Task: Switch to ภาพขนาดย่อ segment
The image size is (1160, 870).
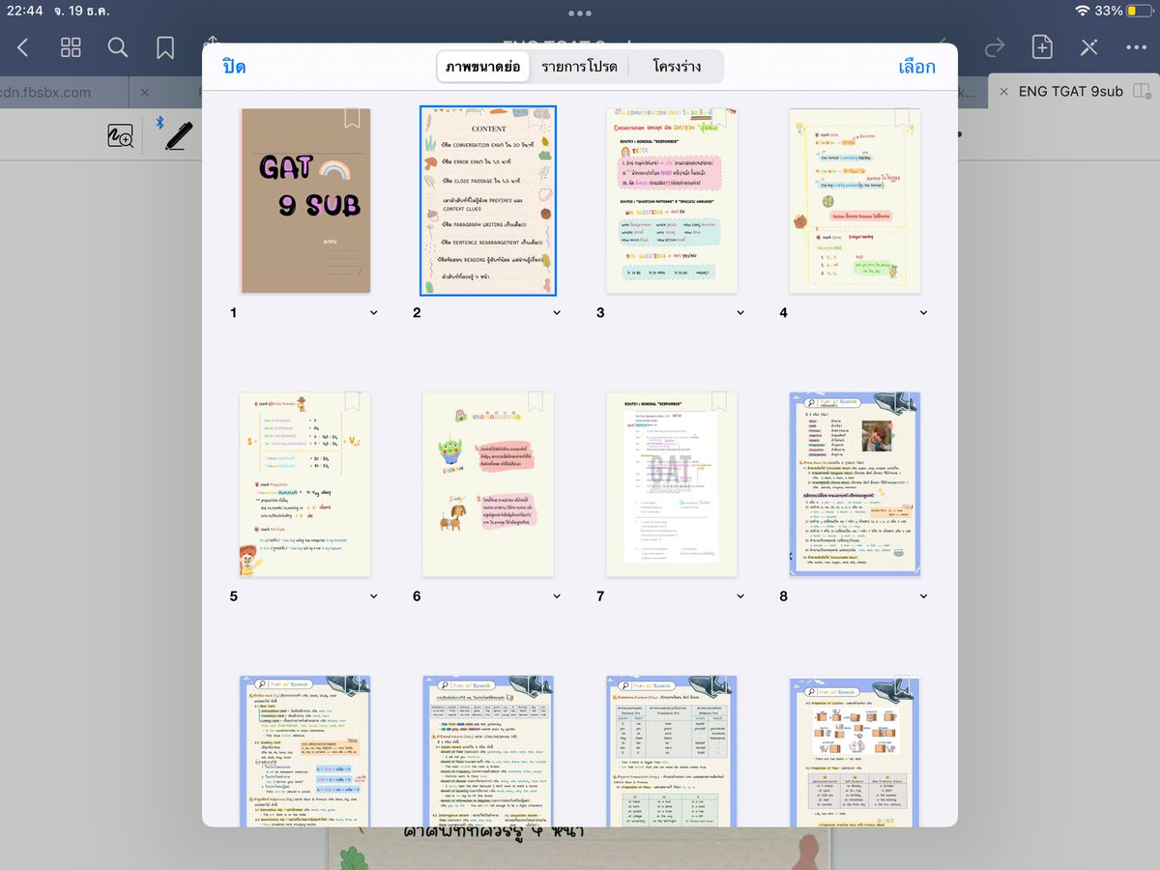Action: click(x=483, y=67)
